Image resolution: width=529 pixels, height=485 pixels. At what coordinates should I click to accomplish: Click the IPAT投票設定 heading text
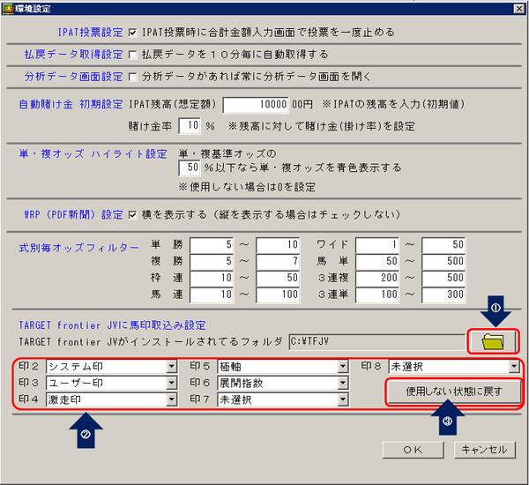tap(91, 33)
